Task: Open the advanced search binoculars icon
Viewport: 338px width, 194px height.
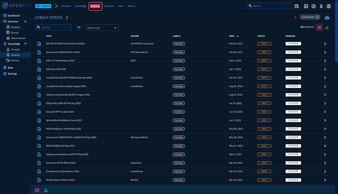Action: 297,6
